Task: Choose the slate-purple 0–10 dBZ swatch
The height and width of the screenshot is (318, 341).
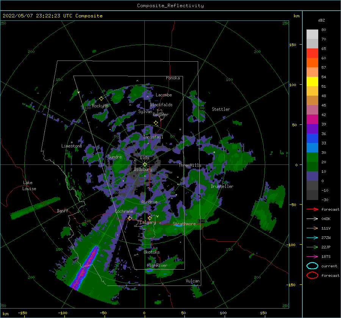Action: coord(312,176)
